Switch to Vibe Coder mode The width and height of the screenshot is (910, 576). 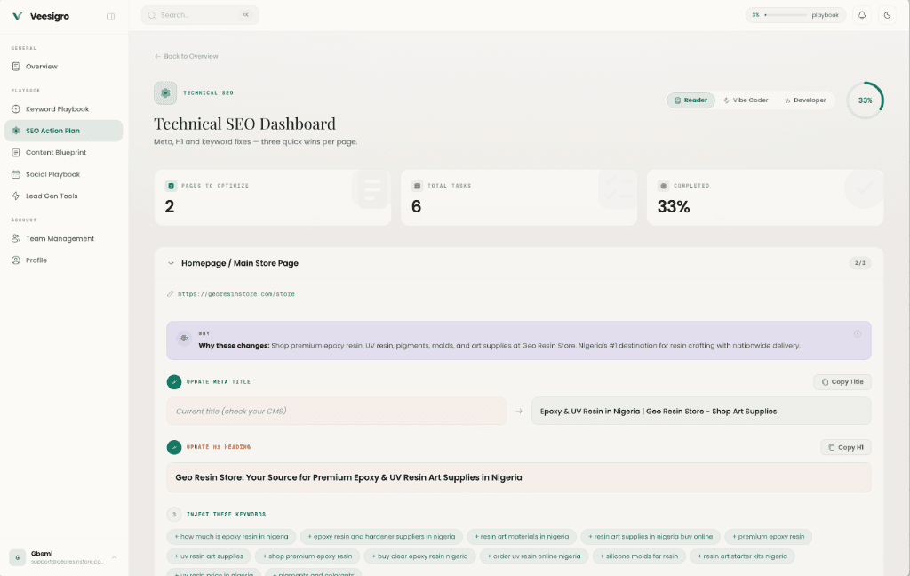pyautogui.click(x=746, y=100)
